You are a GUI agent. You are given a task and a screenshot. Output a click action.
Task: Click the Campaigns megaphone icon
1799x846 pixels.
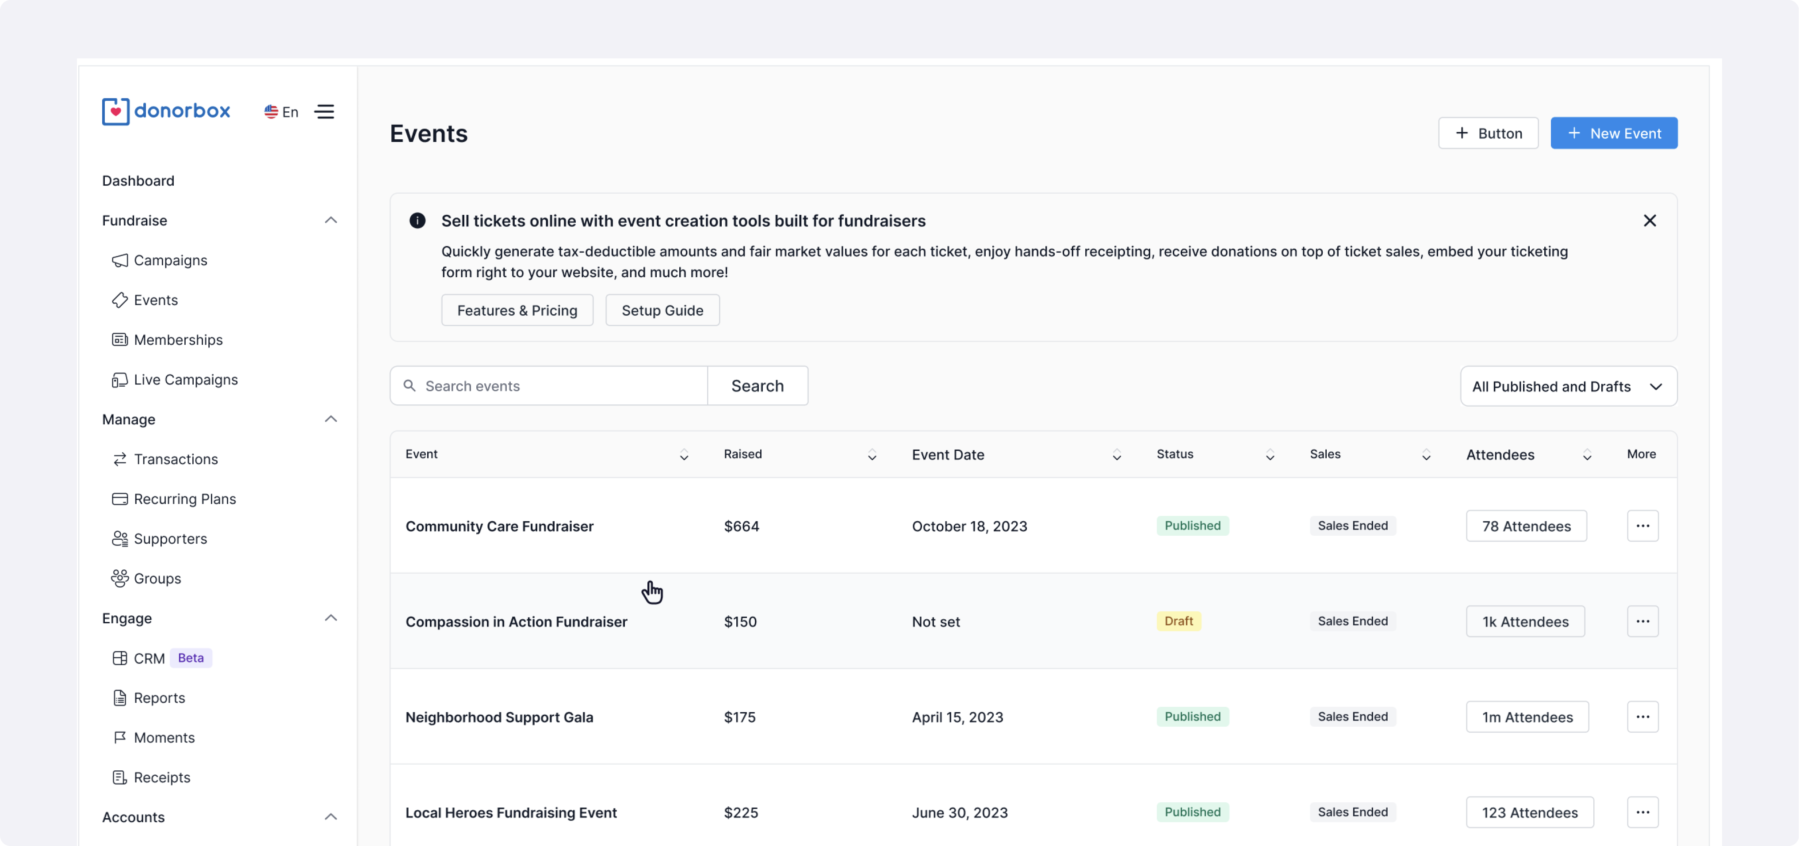pyautogui.click(x=119, y=260)
